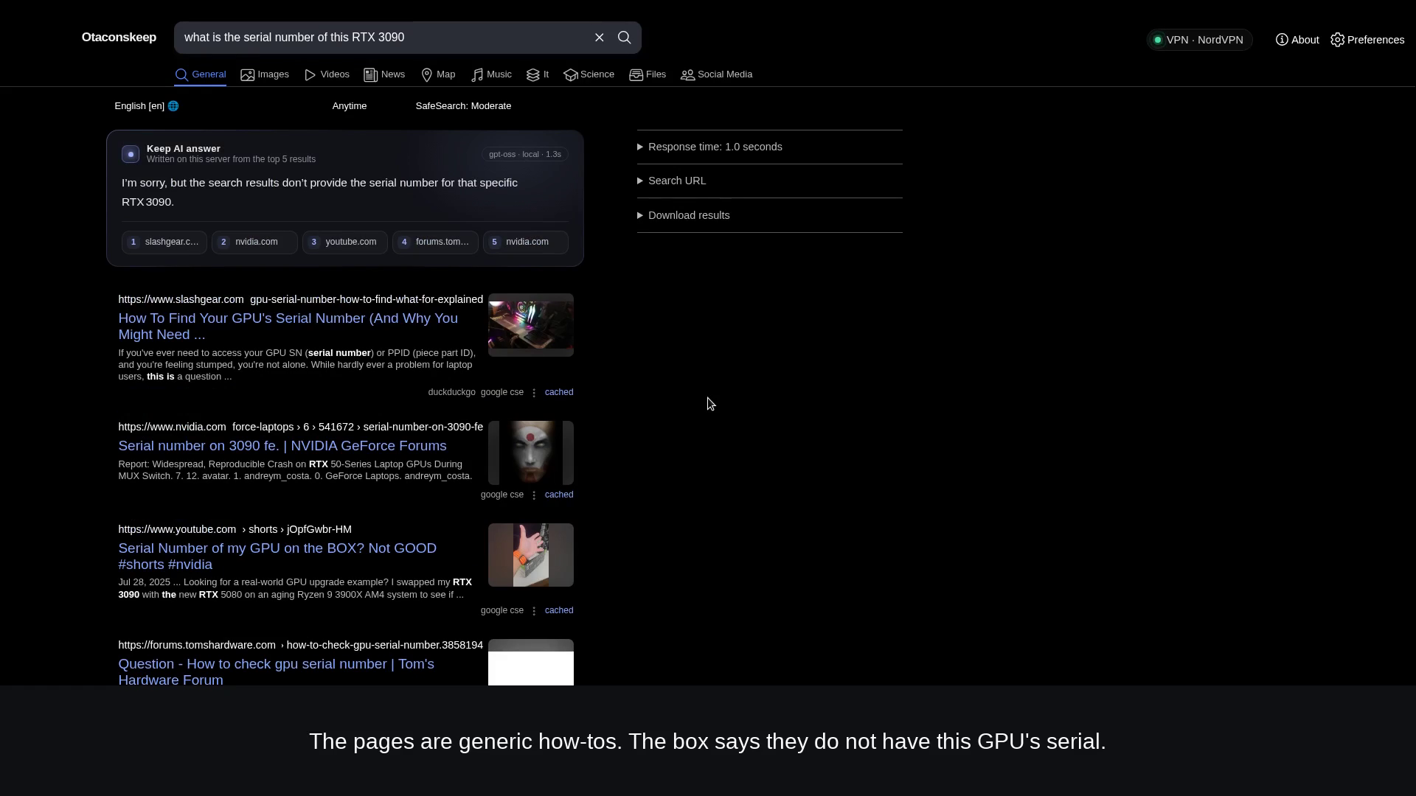This screenshot has width=1416, height=796.
Task: Open the About page
Action: tap(1297, 40)
